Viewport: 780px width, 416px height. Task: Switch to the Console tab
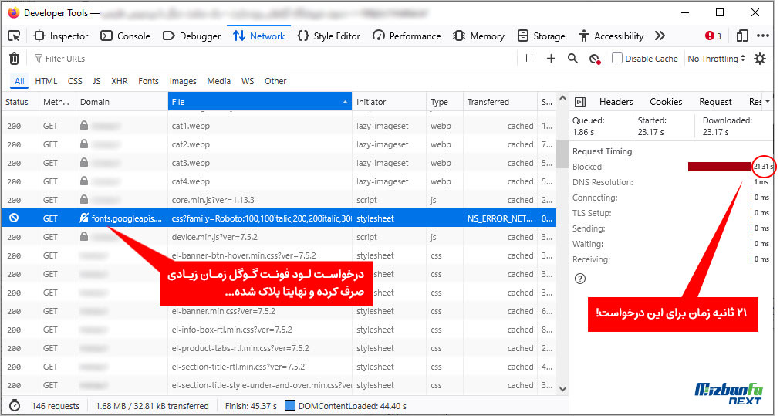coord(125,36)
